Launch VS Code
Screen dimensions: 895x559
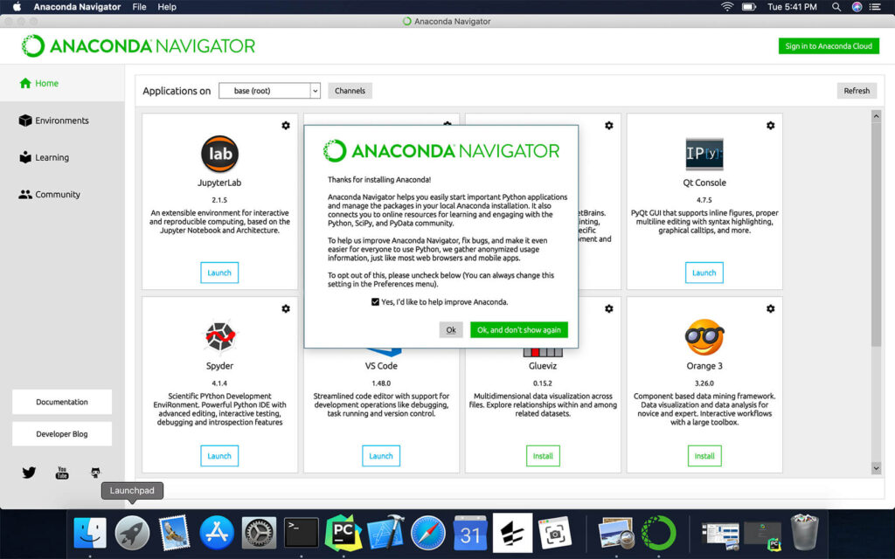pos(381,456)
